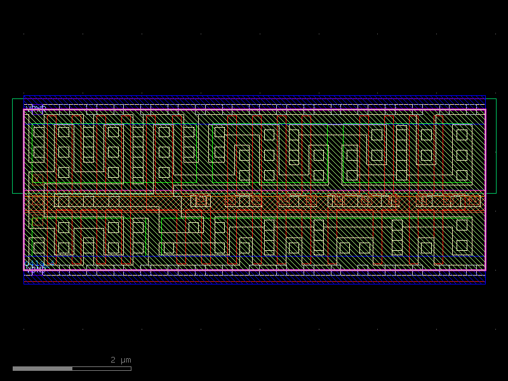The width and height of the screenshot is (508, 381).
Task: Select the magenta power rail at bottom
Action: coord(254,270)
